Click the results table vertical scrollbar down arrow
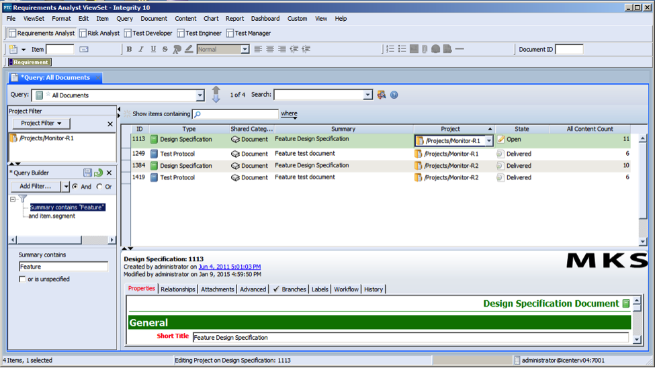 [643, 242]
